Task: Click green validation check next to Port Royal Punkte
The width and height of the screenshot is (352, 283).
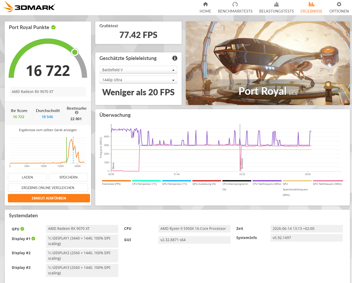Action: (53, 27)
